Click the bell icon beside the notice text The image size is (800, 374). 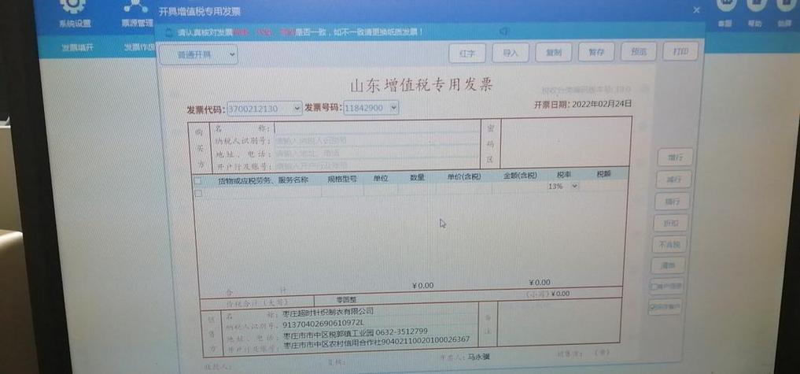point(170,32)
